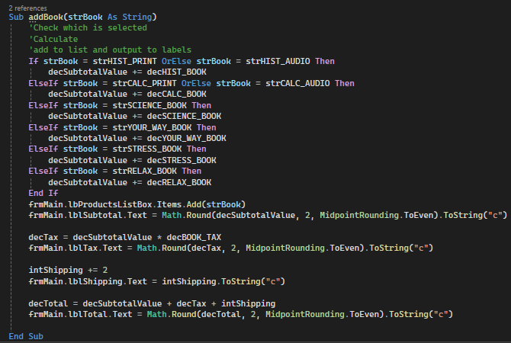Click the lblShipping identifier
Screen dimensions: 511x343
click(95, 281)
